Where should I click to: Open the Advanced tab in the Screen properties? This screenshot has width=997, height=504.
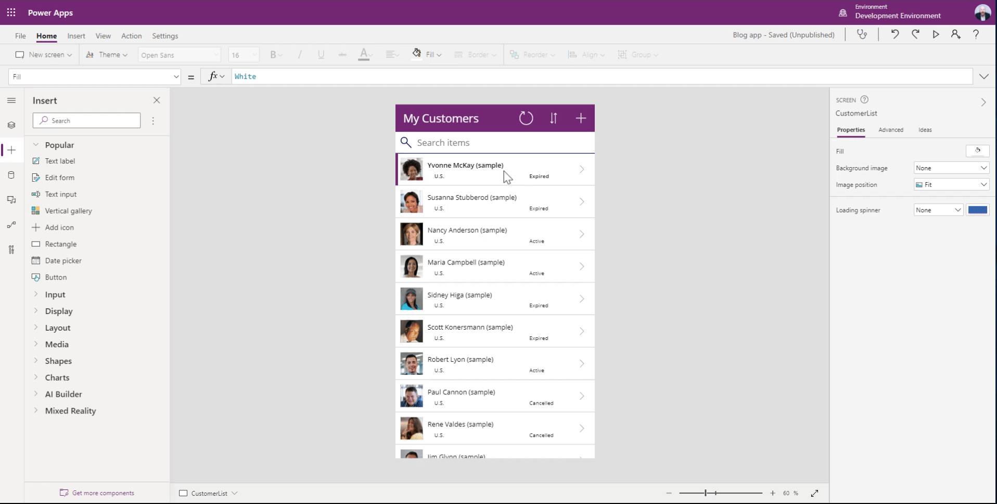point(891,130)
